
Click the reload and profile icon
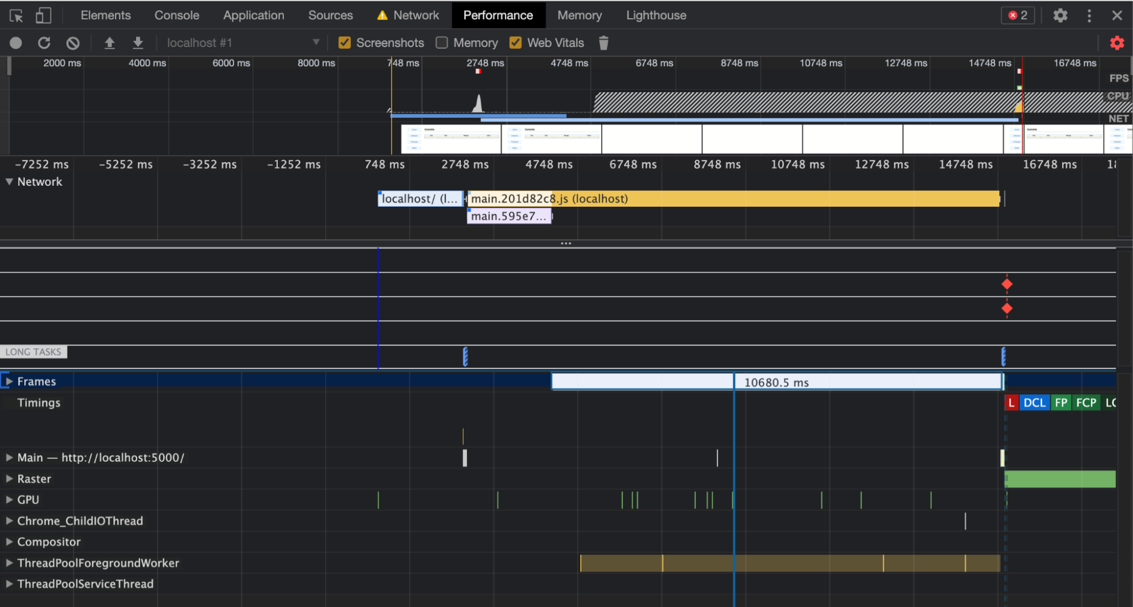point(44,43)
